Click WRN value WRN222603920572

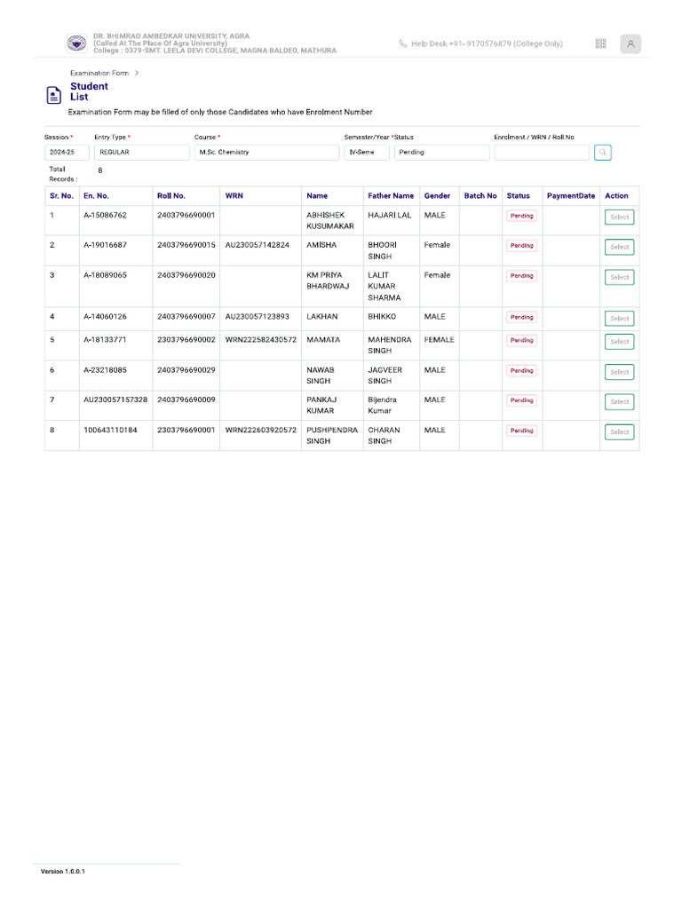click(x=261, y=431)
